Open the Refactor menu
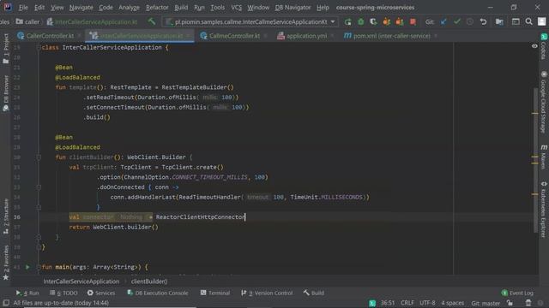The width and height of the screenshot is (549, 308). [x=157, y=8]
